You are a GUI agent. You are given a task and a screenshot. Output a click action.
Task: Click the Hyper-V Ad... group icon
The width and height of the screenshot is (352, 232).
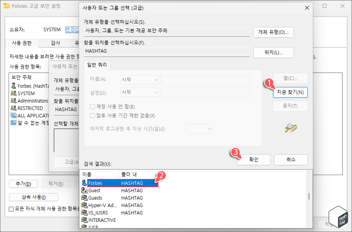point(84,205)
